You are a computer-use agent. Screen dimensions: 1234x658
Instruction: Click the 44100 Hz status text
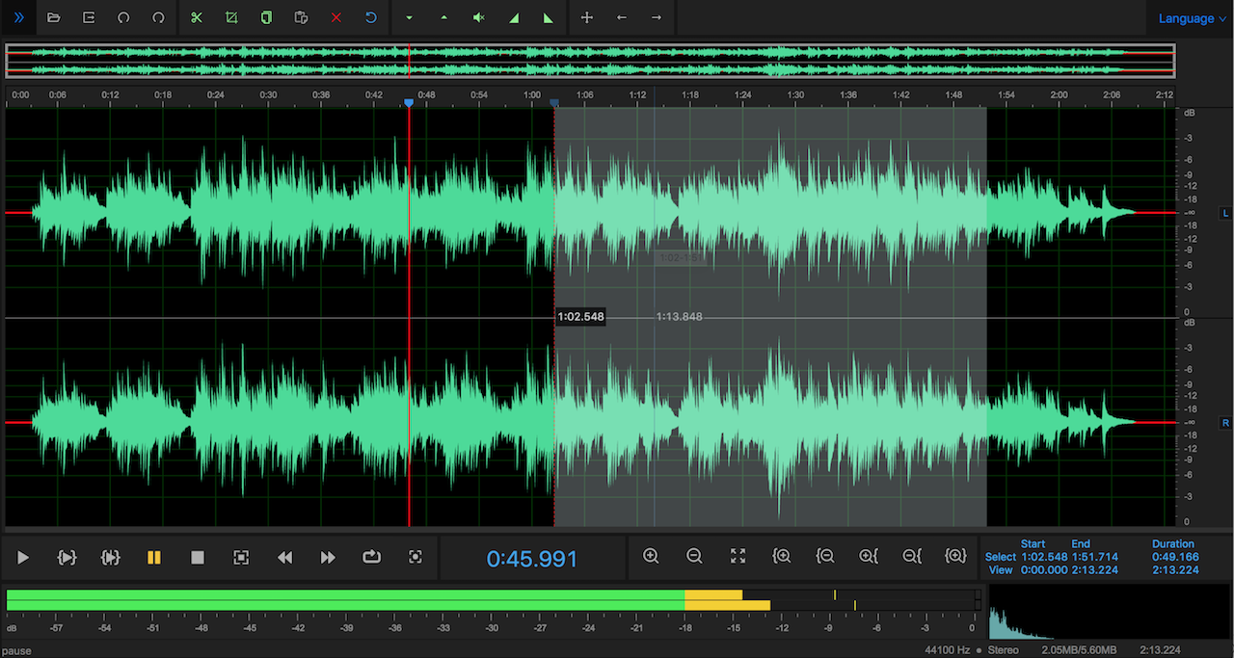pos(948,650)
